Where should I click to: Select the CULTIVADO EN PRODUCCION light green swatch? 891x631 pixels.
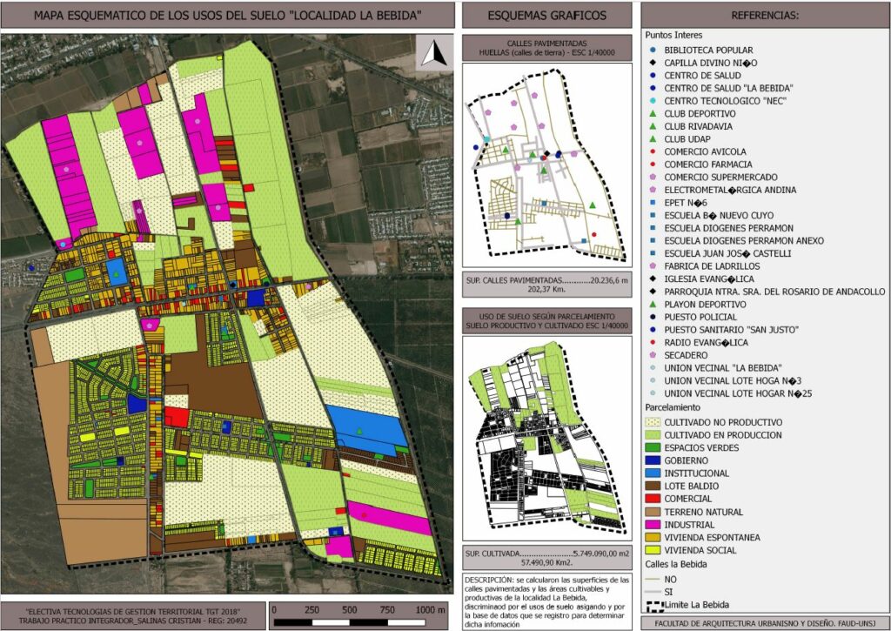click(x=653, y=435)
